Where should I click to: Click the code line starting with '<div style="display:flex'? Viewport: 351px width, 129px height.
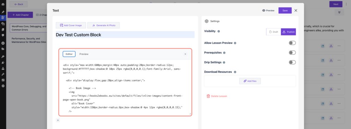tap(106, 80)
